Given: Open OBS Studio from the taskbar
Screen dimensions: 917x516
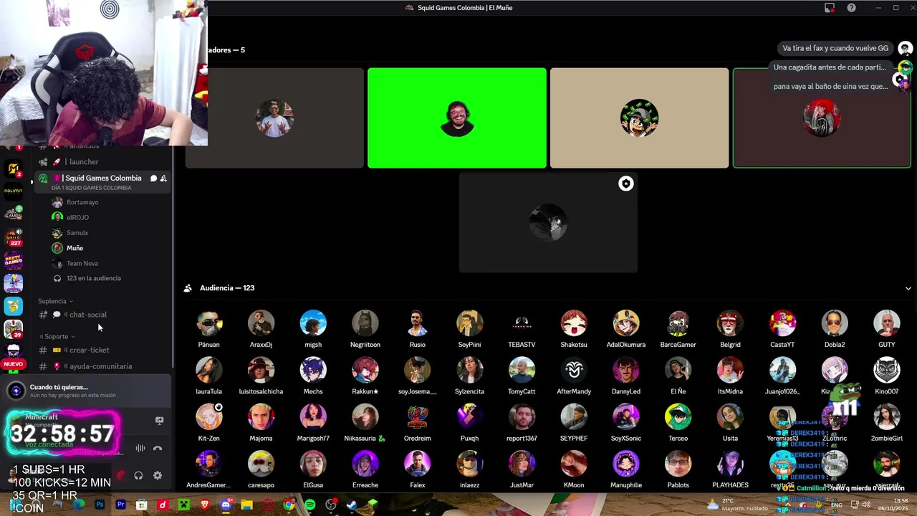Looking at the screenshot, I should coord(331,505).
